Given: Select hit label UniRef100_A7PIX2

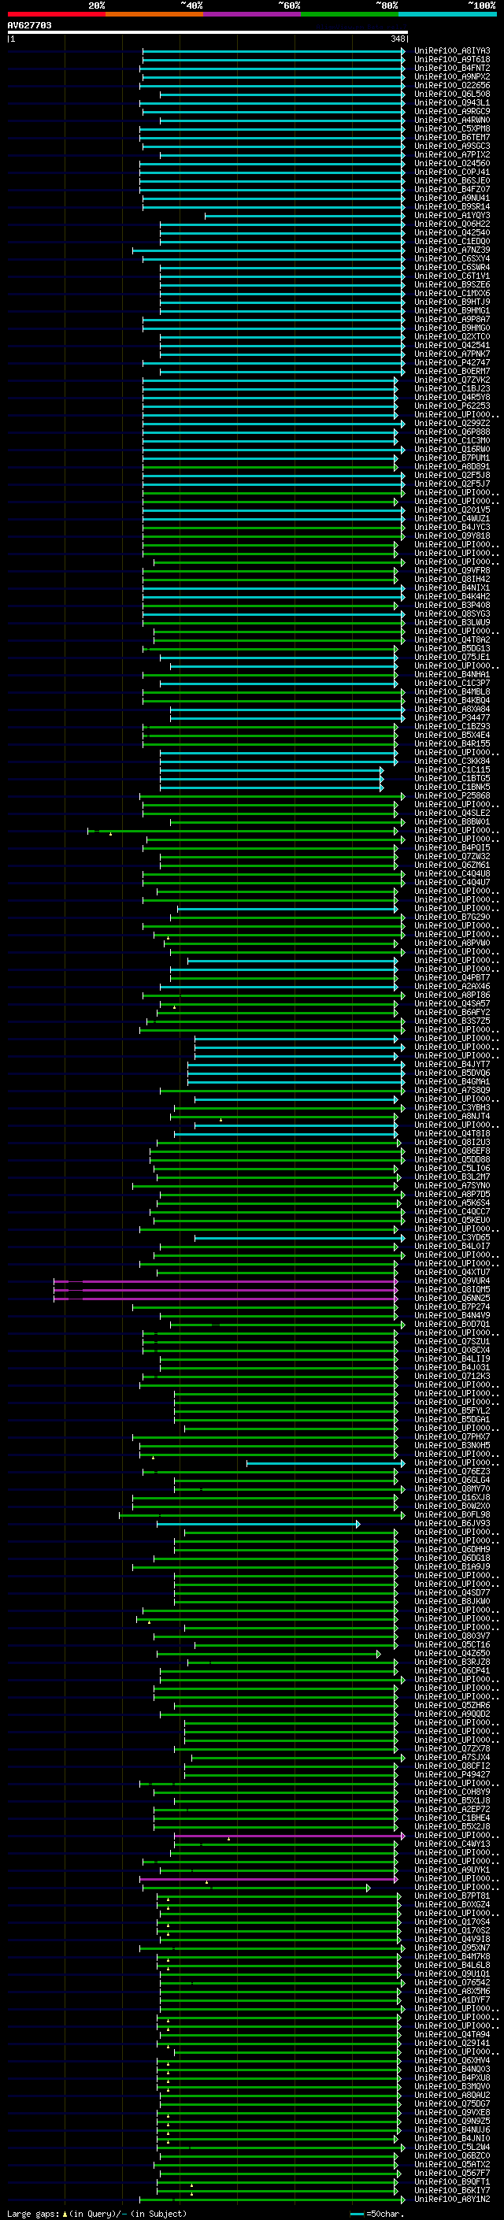Looking at the screenshot, I should click(451, 155).
